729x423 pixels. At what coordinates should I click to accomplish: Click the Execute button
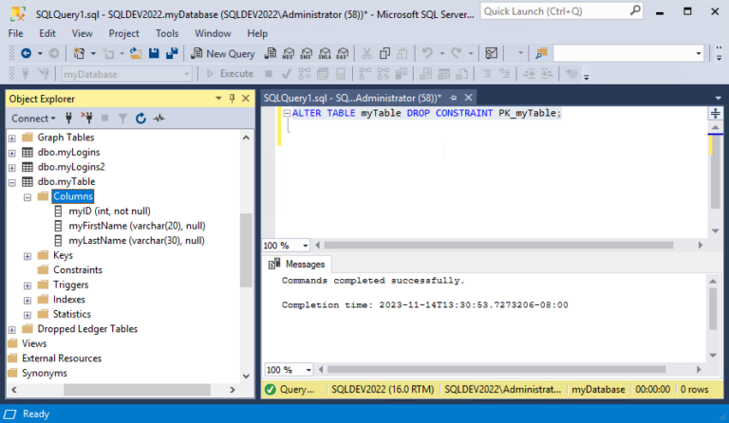point(230,74)
